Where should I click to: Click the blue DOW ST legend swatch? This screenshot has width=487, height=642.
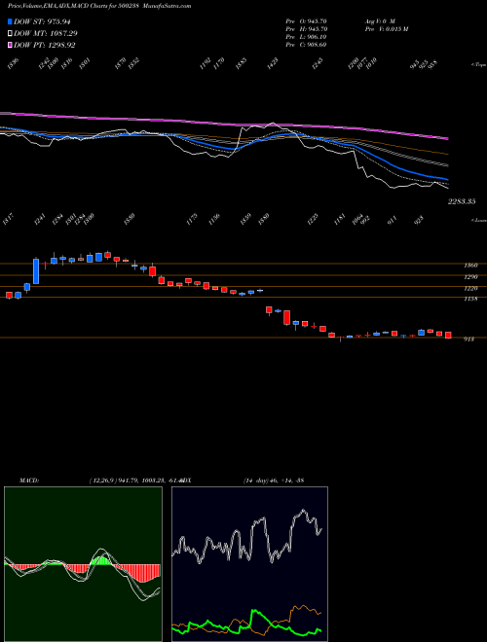tap(10, 21)
